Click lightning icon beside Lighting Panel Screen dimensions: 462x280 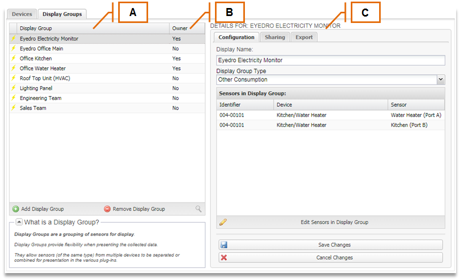pos(13,88)
